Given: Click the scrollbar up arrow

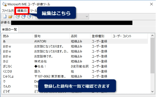Looking at the screenshot, I should point(152,36).
